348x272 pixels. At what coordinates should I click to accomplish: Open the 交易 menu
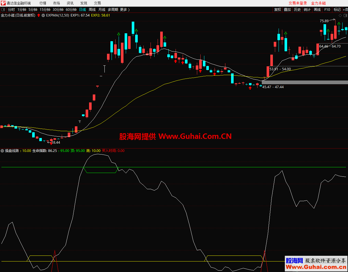(97, 3)
